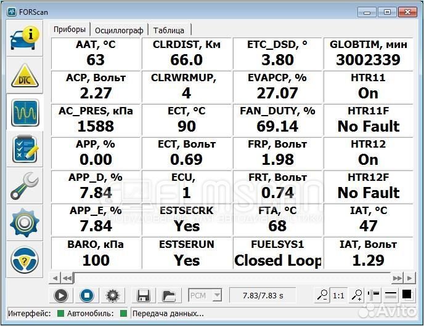Select the AC_PRES кПа gauge cell

coord(96,120)
